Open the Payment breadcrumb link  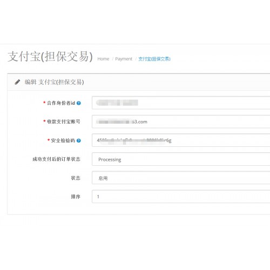[x=124, y=59]
